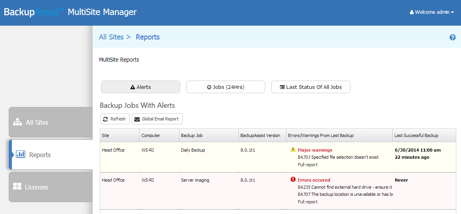This screenshot has height=214, width=461.
Task: Open Licenses in the sidebar
Action: 51,187
